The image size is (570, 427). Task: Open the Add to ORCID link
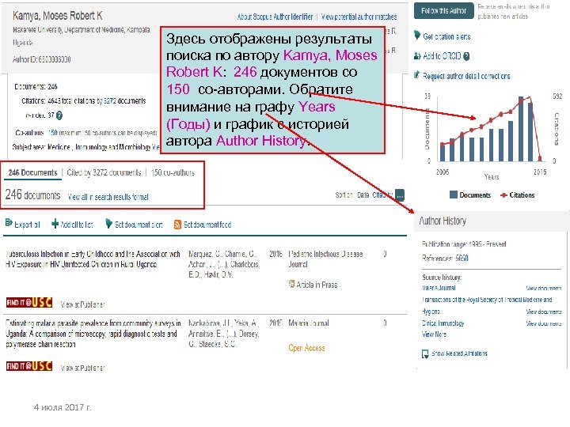pos(442,56)
